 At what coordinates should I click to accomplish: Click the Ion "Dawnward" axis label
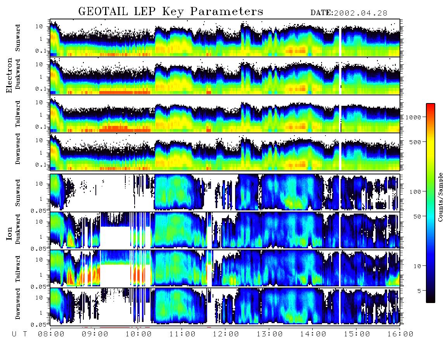(x=18, y=304)
